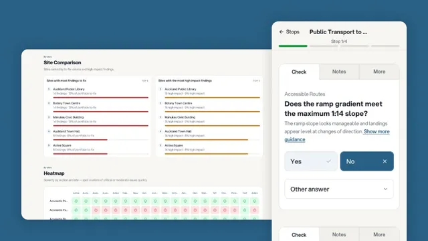Select Auckland Town Hall in the high impact findings list

[x=178, y=131]
